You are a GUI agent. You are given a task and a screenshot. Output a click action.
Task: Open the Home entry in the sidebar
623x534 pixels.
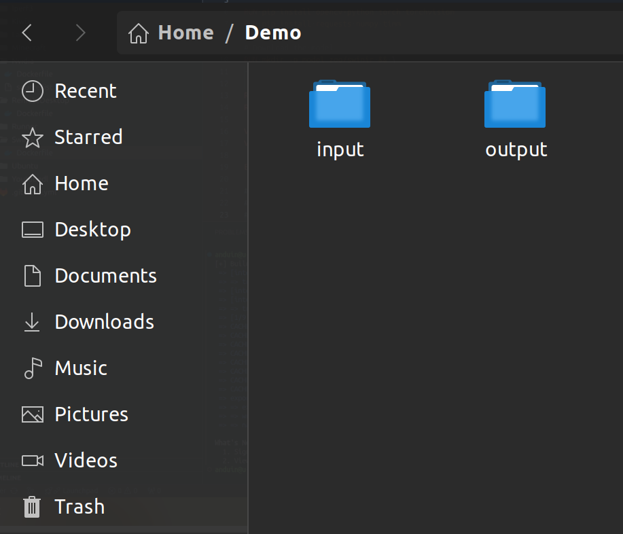click(x=82, y=183)
